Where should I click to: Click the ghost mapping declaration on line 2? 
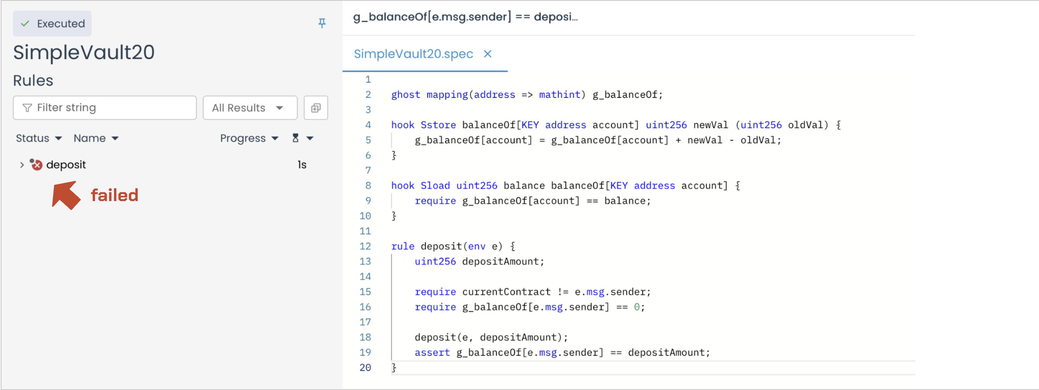526,95
